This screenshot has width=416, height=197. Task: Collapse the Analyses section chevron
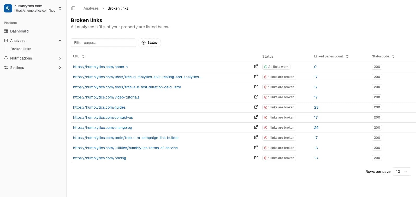click(x=60, y=41)
